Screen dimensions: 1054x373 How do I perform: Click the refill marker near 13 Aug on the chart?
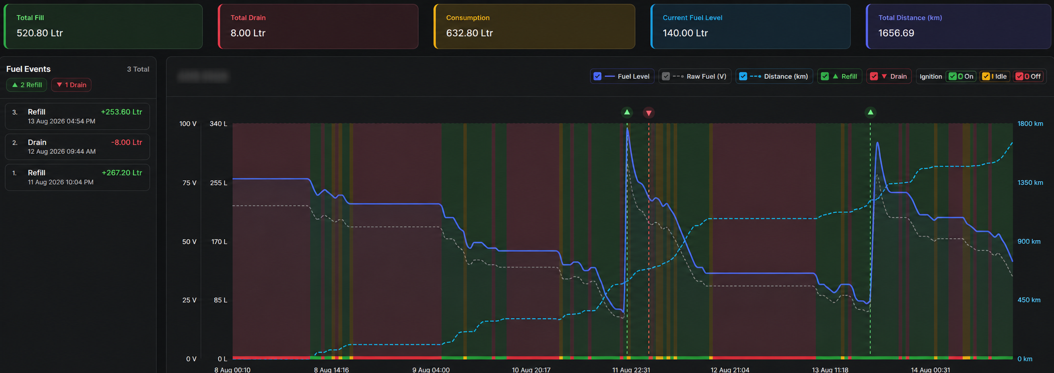[870, 112]
